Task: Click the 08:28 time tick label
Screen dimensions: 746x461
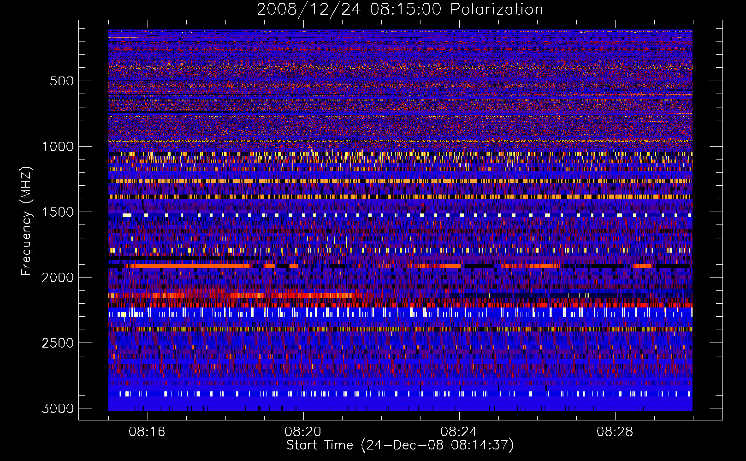Action: [x=615, y=432]
